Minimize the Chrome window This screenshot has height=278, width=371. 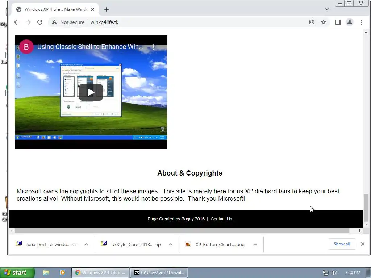[339, 3]
